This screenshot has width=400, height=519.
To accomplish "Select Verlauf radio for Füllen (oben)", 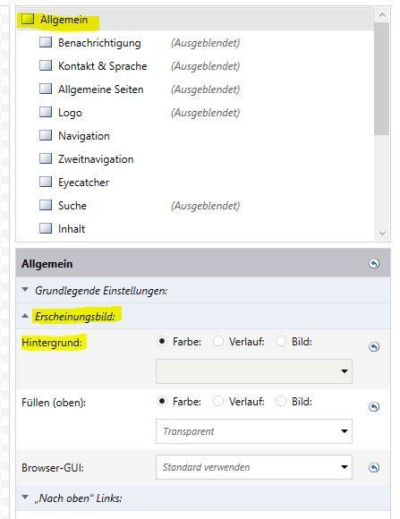I will (x=218, y=401).
